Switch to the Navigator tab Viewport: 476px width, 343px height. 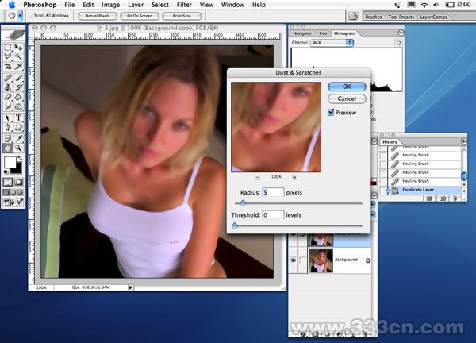pos(302,33)
